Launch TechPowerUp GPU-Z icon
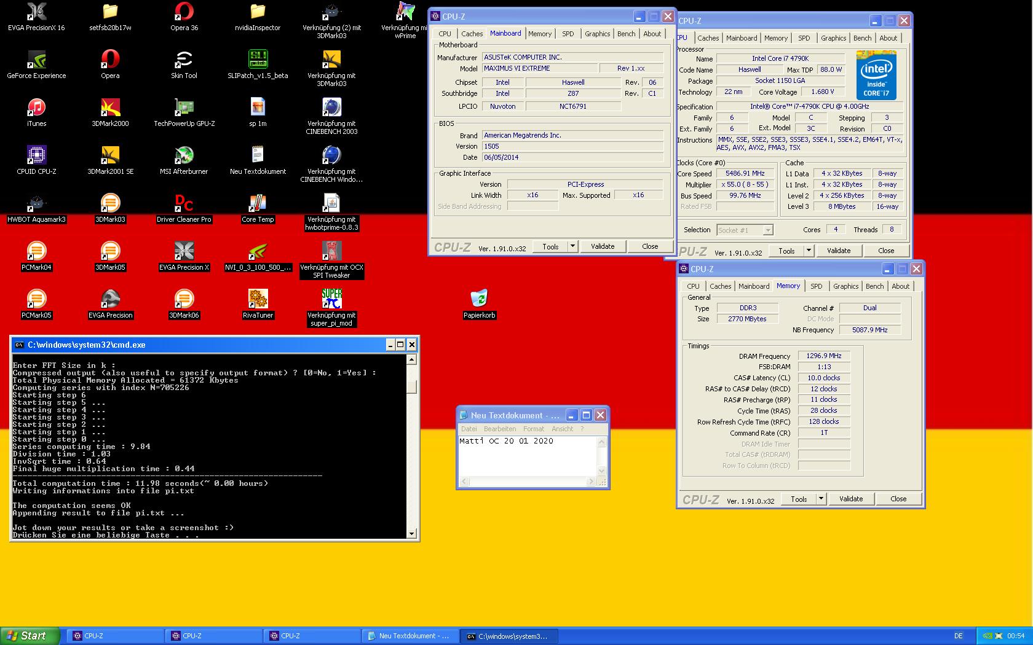The image size is (1033, 645). point(184,112)
